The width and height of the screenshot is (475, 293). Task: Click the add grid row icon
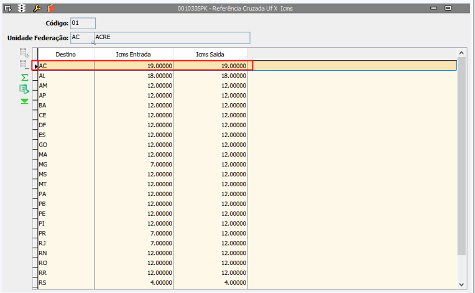tap(24, 53)
